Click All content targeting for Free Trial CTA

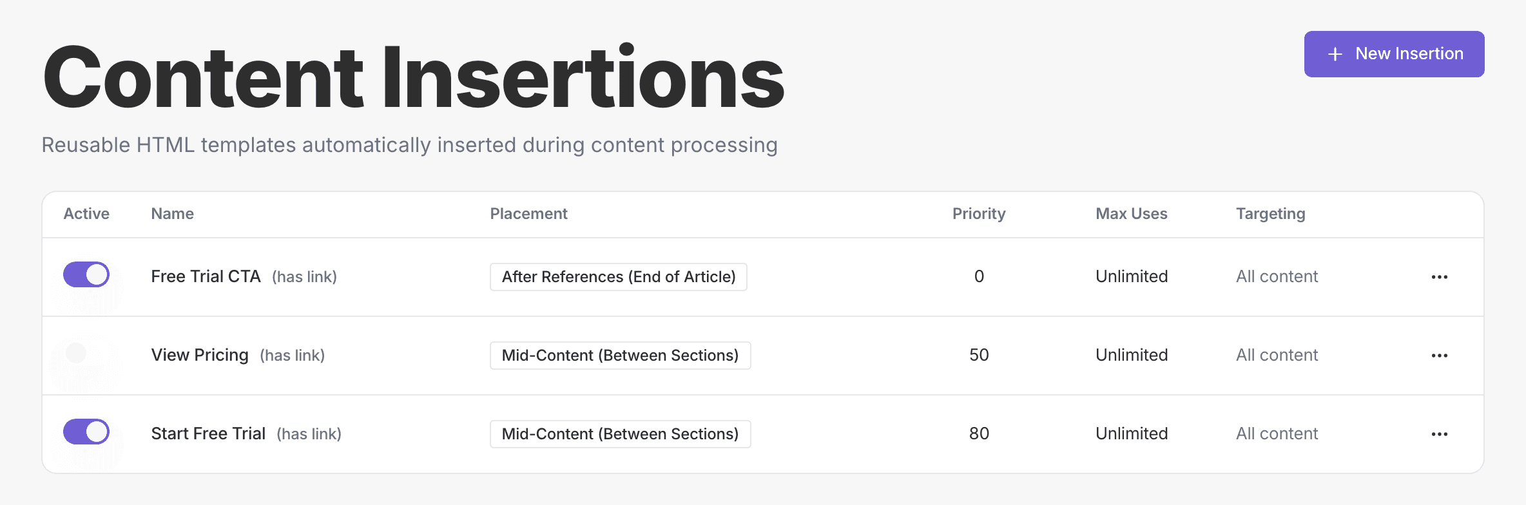point(1276,276)
